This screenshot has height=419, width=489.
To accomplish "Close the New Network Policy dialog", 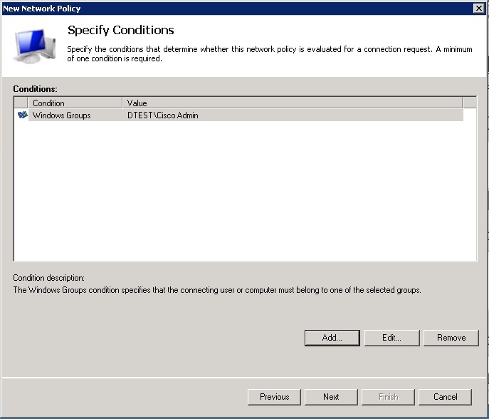I will pyautogui.click(x=478, y=8).
